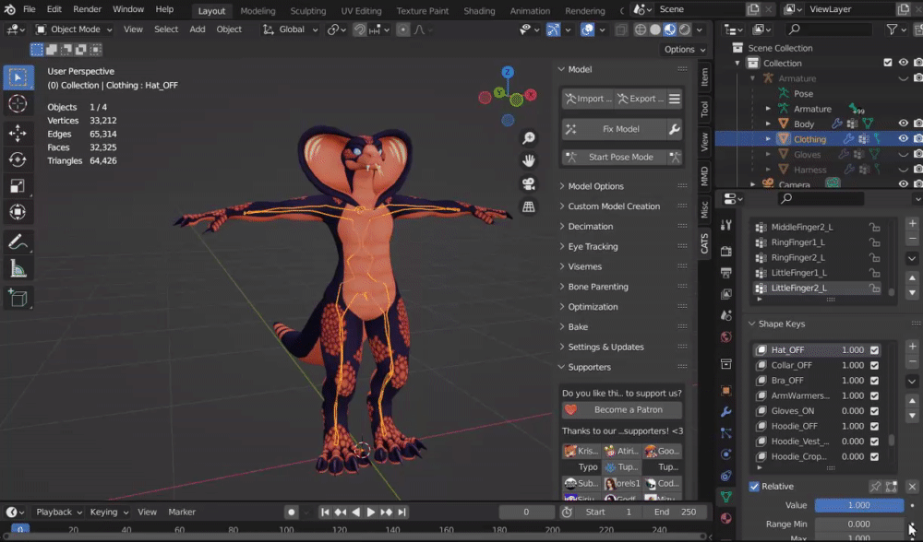Click the Fix Model button
The width and height of the screenshot is (923, 542).
coord(614,129)
